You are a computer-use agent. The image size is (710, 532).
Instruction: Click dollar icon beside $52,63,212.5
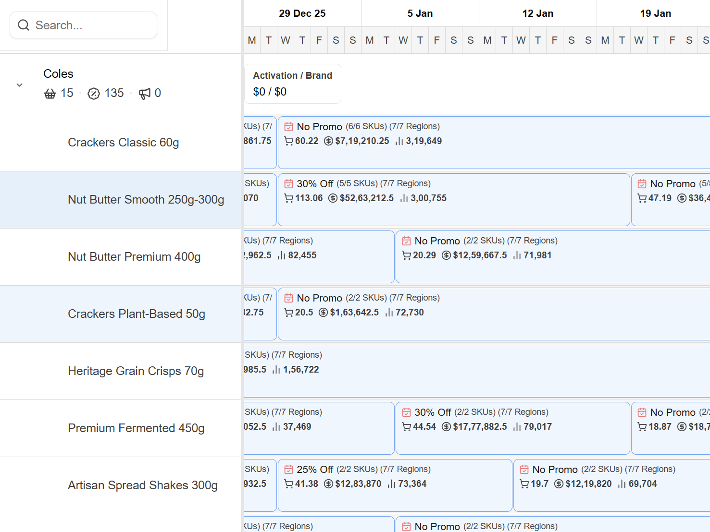333,198
